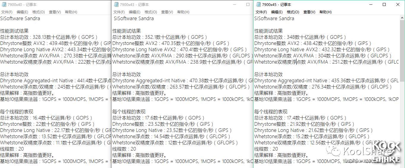Click 'Whetstone浮点数/双精度 : 245' line
This screenshot has height=168, width=405.
[56, 87]
